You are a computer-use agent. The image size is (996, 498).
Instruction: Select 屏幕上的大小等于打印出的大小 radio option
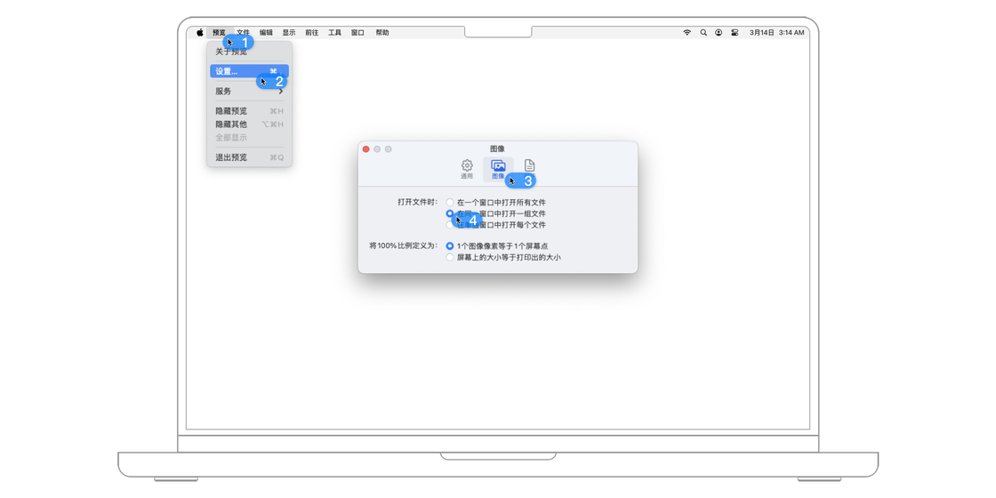click(450, 258)
